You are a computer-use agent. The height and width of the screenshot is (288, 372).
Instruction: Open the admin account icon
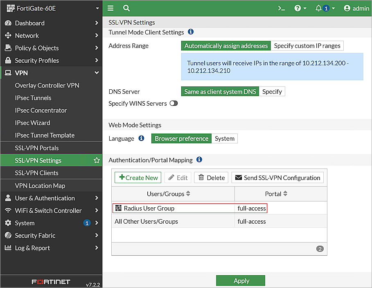pyautogui.click(x=346, y=8)
